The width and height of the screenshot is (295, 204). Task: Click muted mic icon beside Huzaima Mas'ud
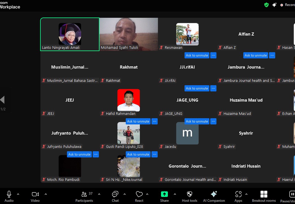[220, 113]
